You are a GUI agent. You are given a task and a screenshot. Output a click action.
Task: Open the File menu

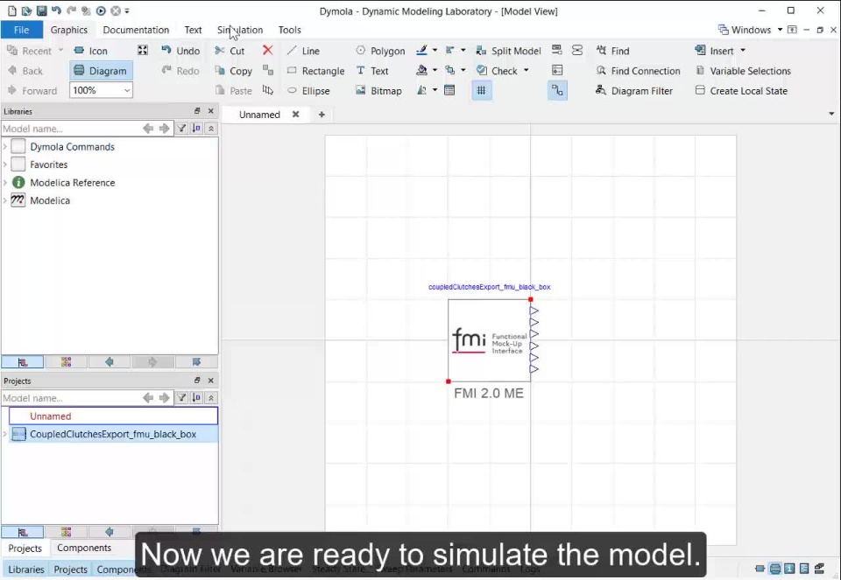(x=21, y=30)
